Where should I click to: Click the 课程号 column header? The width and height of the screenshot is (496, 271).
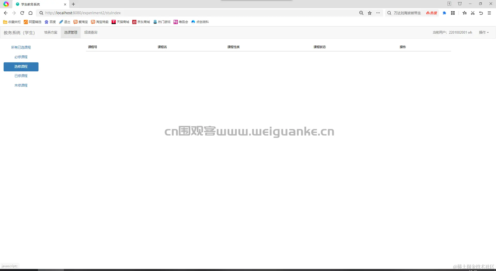click(92, 47)
